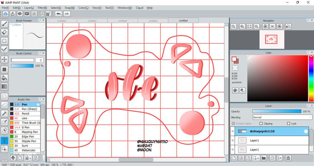Select the rectangular Selection tool

4,97
